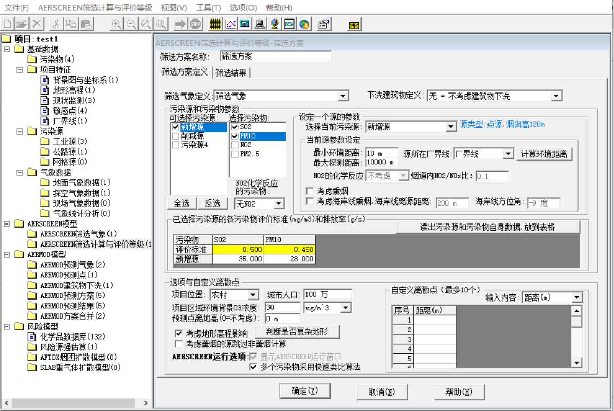Open the yellow grid toolbar icon
614x411 pixels.
point(215,24)
